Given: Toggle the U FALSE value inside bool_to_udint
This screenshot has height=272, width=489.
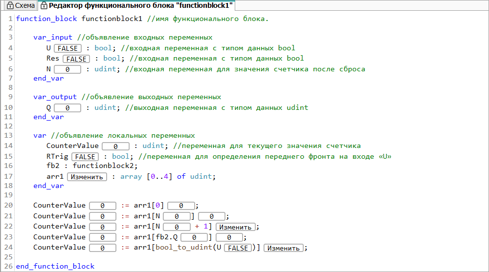Looking at the screenshot, I should (x=237, y=248).
